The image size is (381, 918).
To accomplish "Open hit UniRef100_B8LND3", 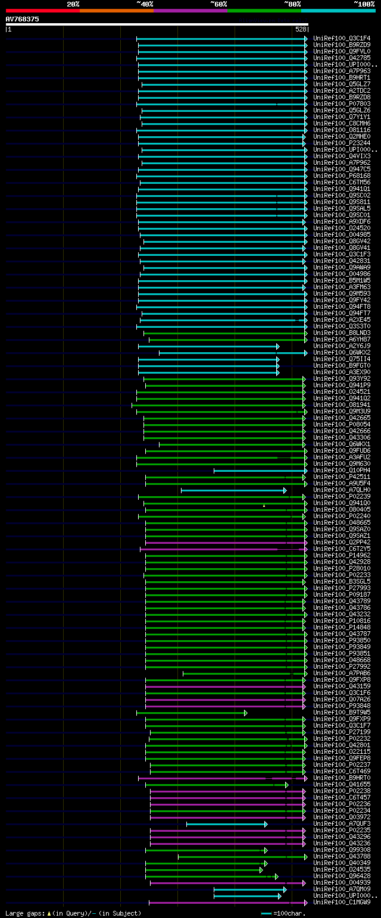I will (342, 333).
